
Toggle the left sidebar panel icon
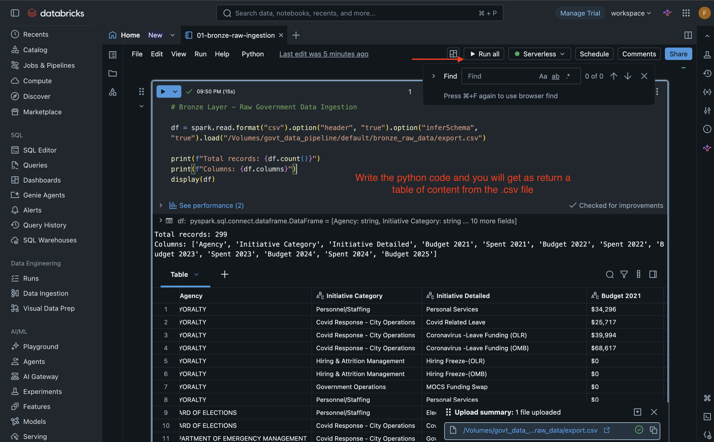[x=15, y=13]
